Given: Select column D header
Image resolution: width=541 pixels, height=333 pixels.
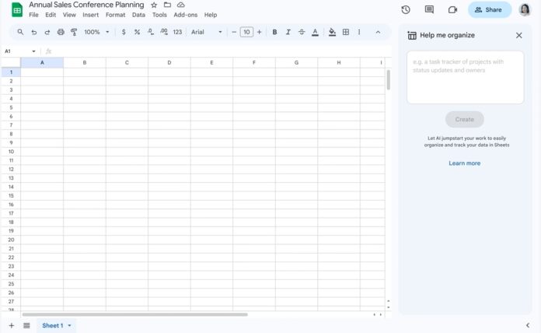Looking at the screenshot, I should [169, 62].
